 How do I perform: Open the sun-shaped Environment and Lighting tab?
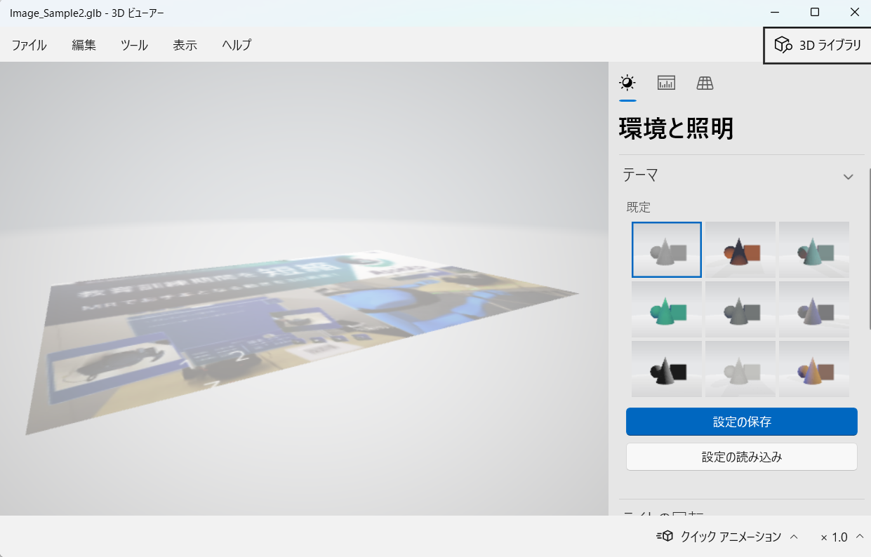click(x=627, y=83)
